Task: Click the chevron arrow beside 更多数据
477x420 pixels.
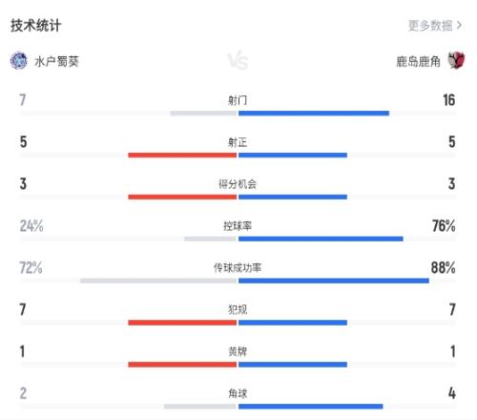Action: coord(459,25)
